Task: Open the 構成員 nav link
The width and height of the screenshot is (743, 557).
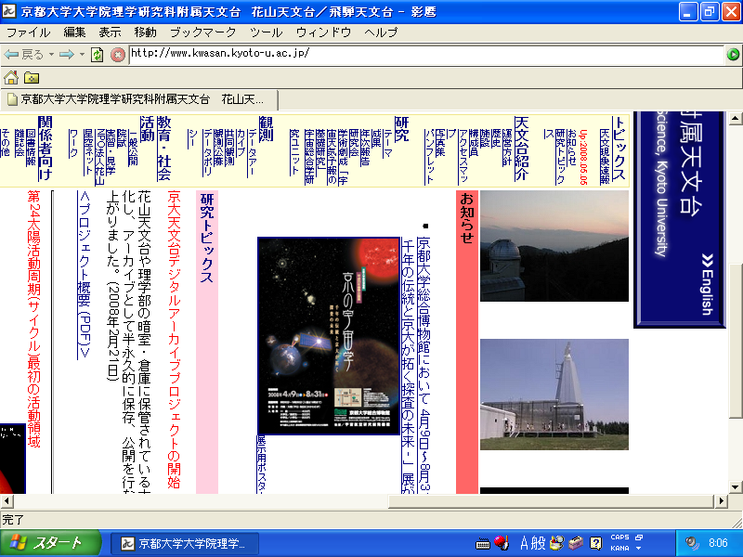Action: coord(474,142)
